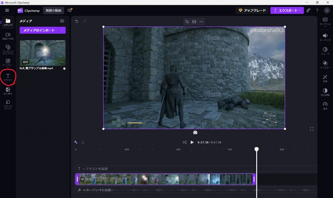Open the オーディオ audio panel
This screenshot has width=333, height=198.
tap(325, 37)
